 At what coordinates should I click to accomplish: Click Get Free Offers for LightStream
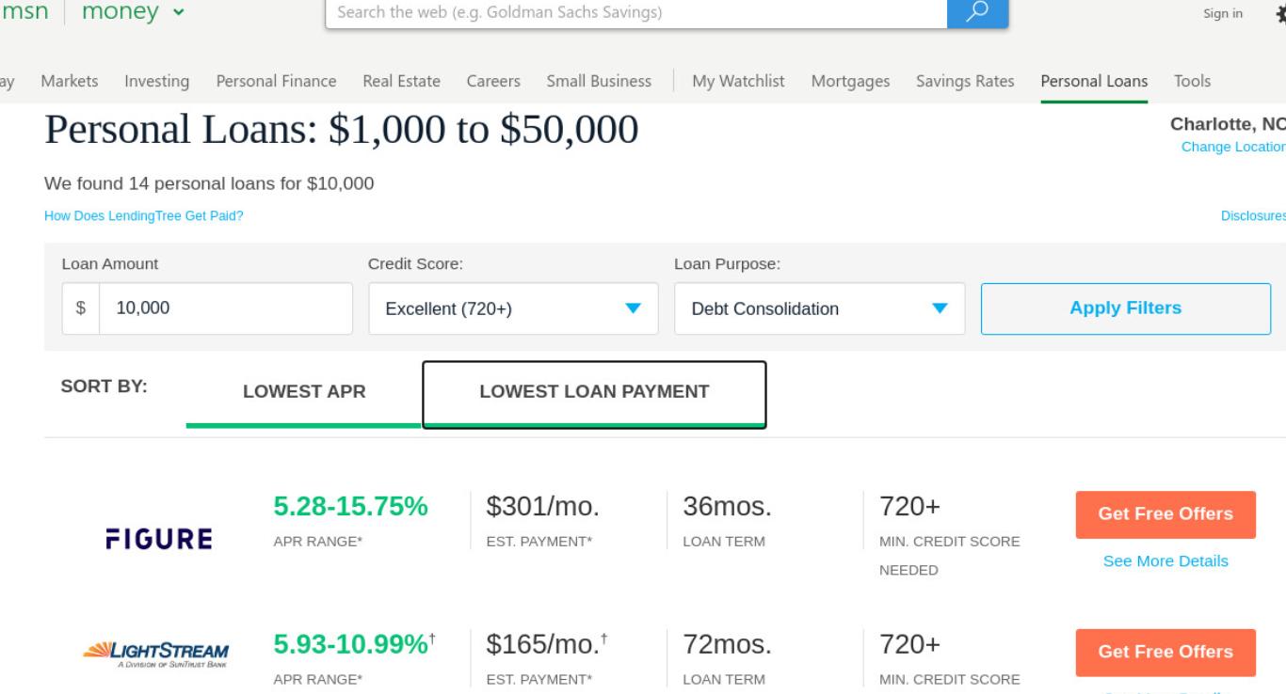(1165, 652)
